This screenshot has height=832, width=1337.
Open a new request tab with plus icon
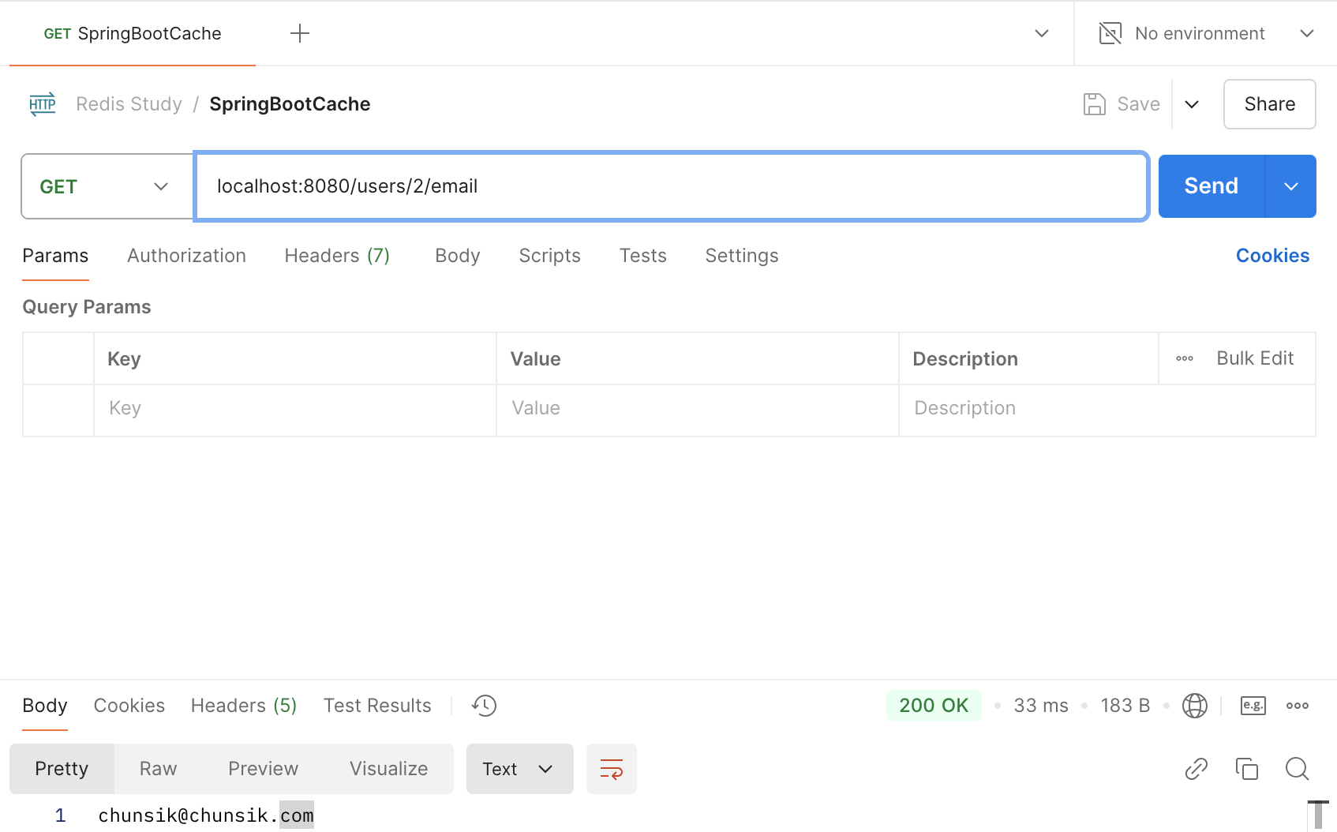pos(300,33)
